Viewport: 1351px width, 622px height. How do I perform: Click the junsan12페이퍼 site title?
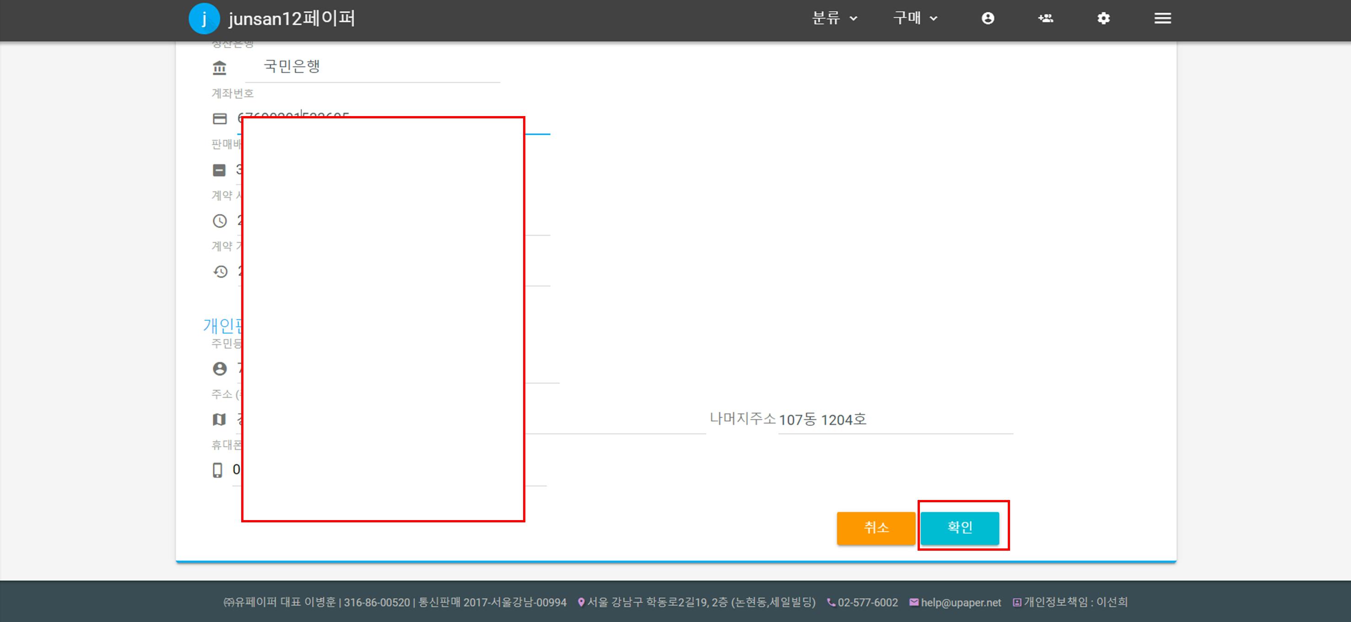pyautogui.click(x=292, y=19)
